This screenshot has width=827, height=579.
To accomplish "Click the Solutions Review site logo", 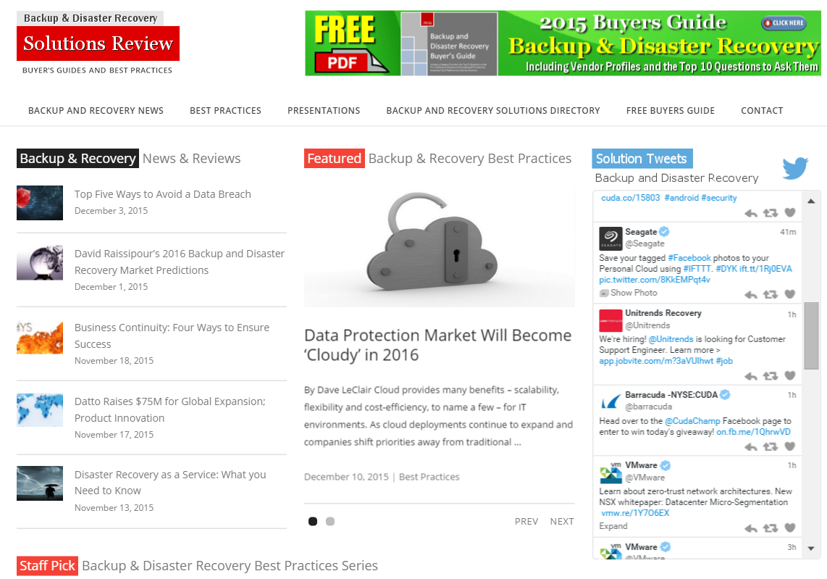I will tap(98, 43).
